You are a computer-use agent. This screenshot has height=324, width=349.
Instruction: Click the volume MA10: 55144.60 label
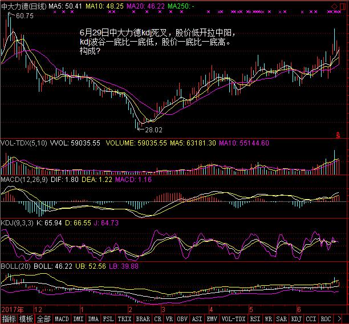244,143
